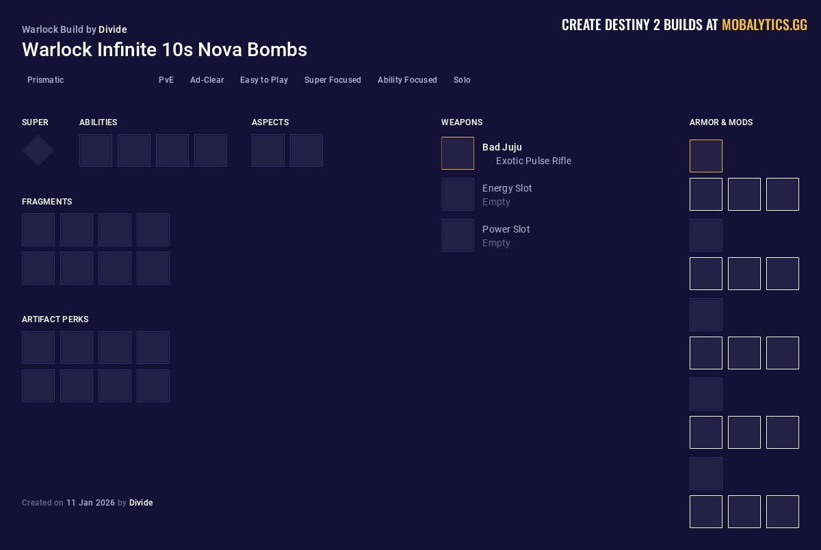The image size is (821, 550).
Task: Open the MOBALYTICS.GG link
Action: click(764, 25)
